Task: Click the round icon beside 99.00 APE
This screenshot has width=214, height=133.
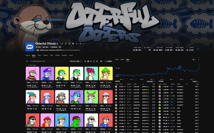Action: pyautogui.click(x=79, y=86)
